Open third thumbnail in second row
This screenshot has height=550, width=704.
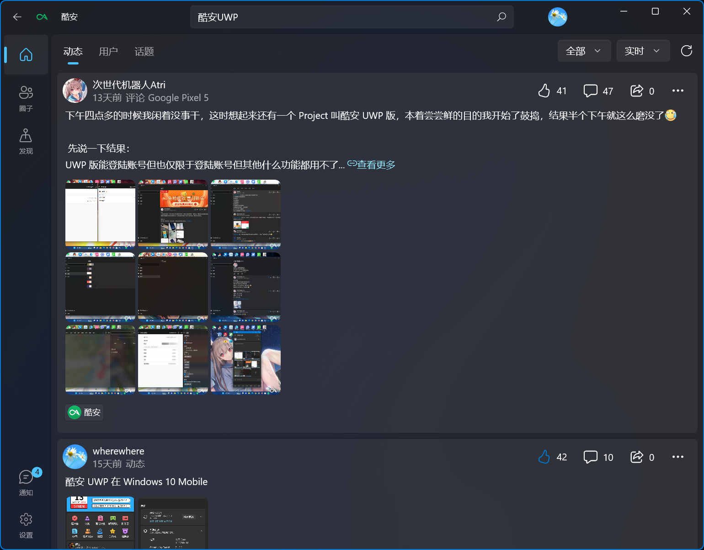coord(246,287)
